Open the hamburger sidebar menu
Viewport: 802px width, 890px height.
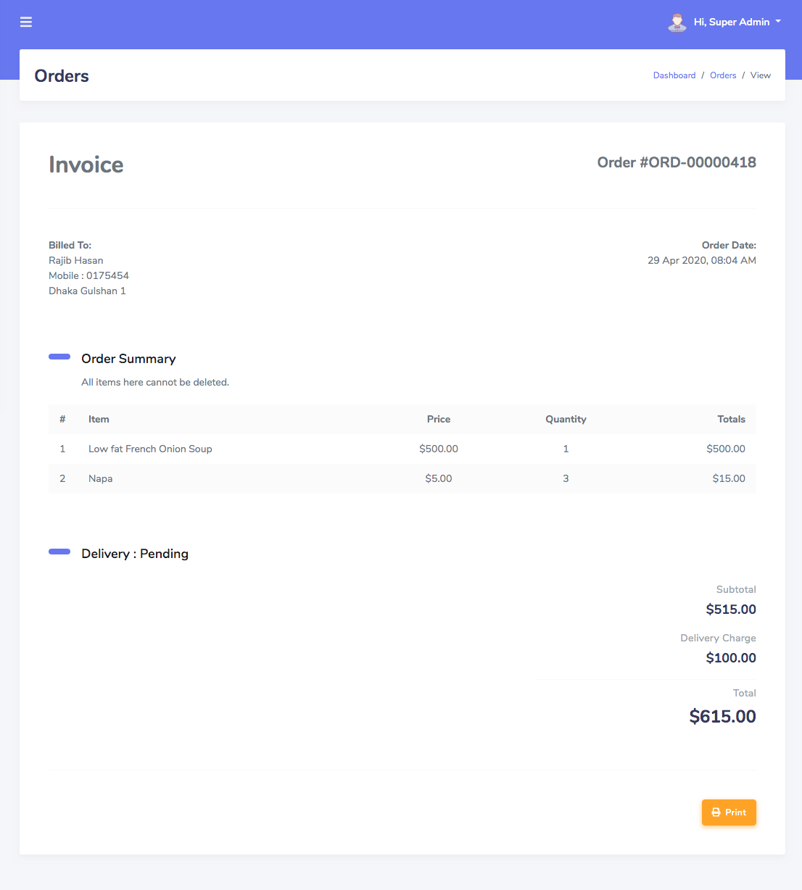(26, 22)
